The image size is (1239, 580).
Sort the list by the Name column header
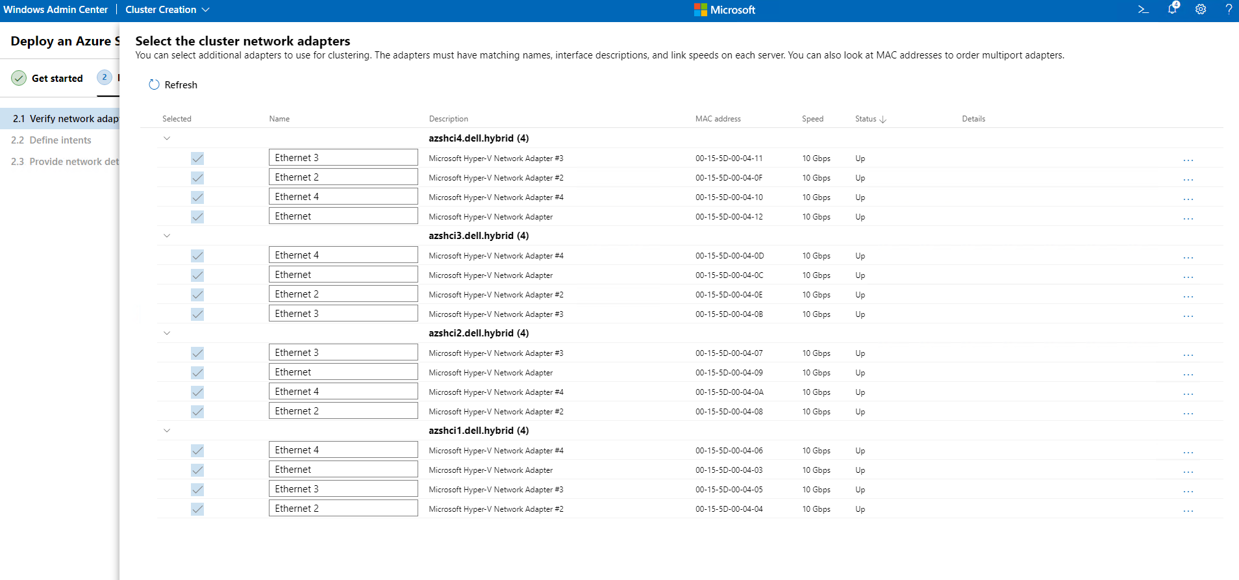279,119
